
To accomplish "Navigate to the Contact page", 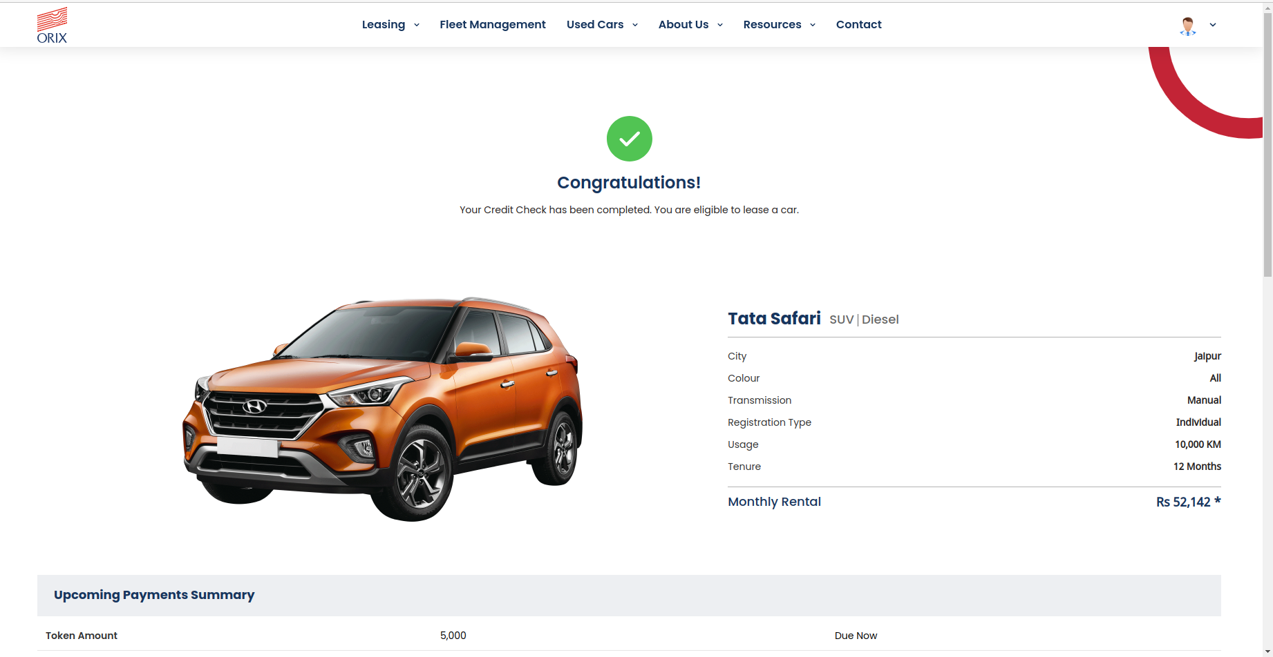I will click(859, 24).
